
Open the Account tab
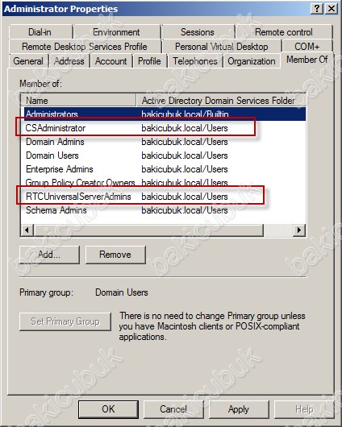point(111,61)
